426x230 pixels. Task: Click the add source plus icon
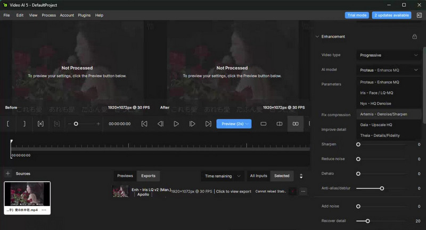point(8,174)
